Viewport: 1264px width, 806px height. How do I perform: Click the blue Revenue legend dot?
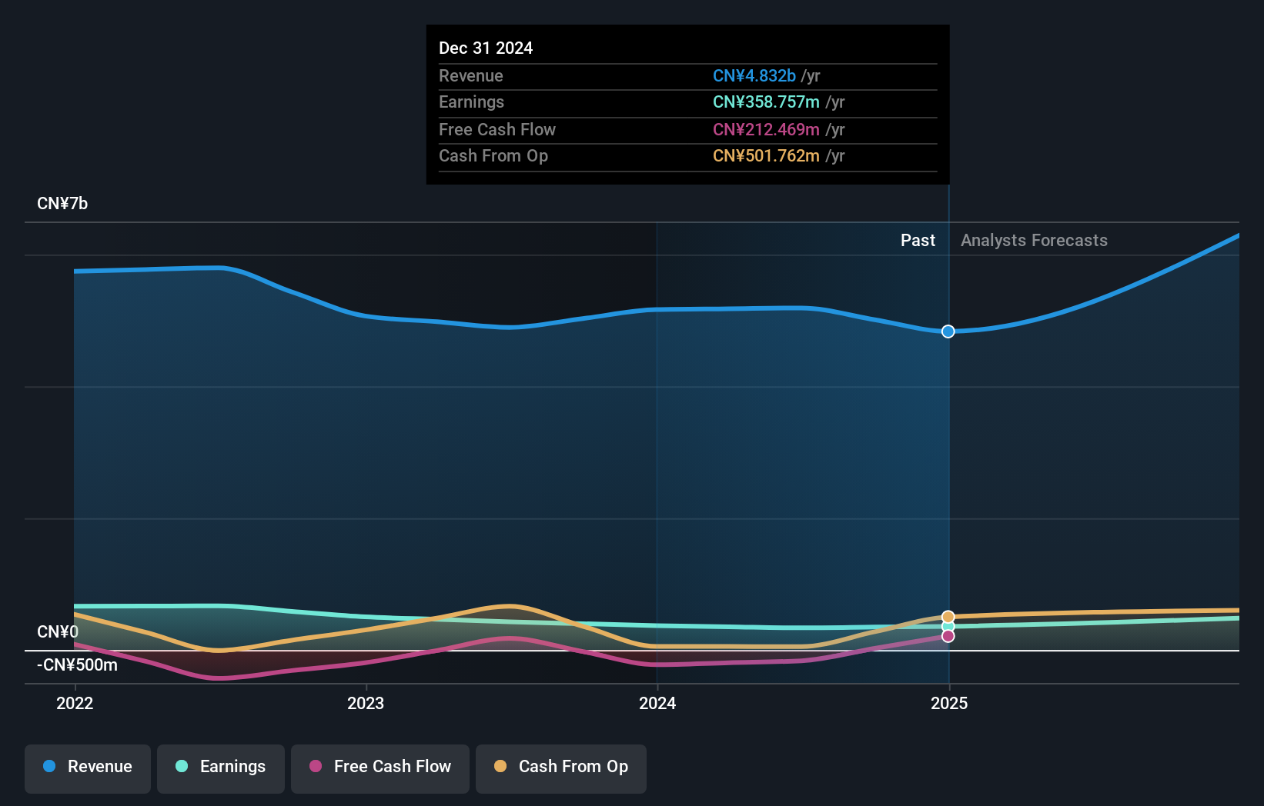point(49,766)
